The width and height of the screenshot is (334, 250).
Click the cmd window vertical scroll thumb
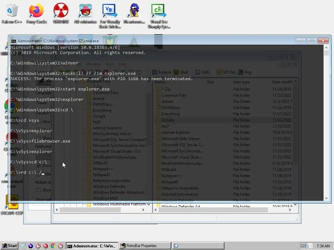(326, 53)
